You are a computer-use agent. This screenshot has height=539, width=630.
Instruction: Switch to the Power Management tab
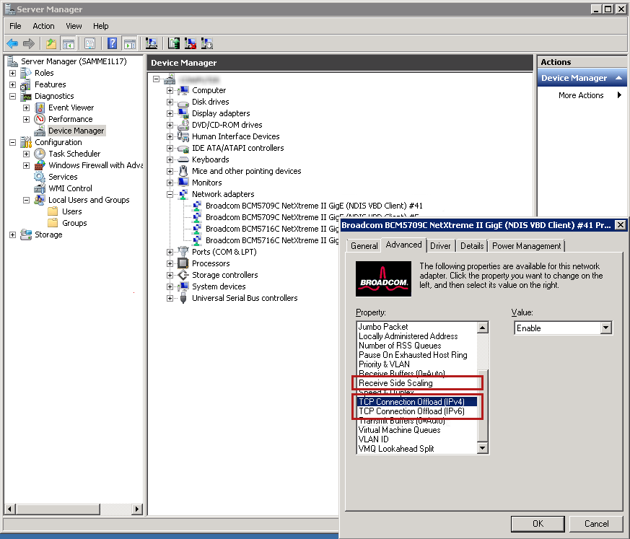(x=526, y=245)
